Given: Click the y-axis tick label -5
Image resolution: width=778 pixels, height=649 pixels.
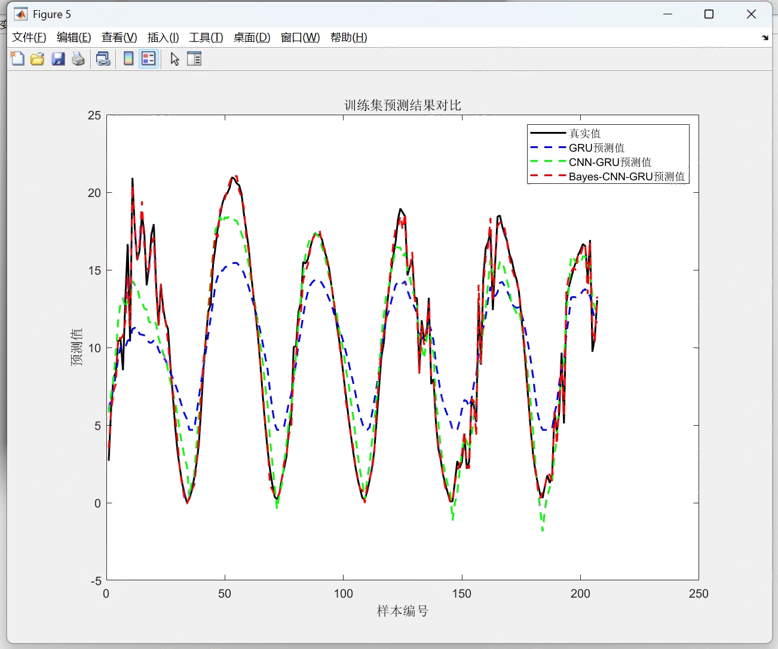Looking at the screenshot, I should tap(96, 580).
